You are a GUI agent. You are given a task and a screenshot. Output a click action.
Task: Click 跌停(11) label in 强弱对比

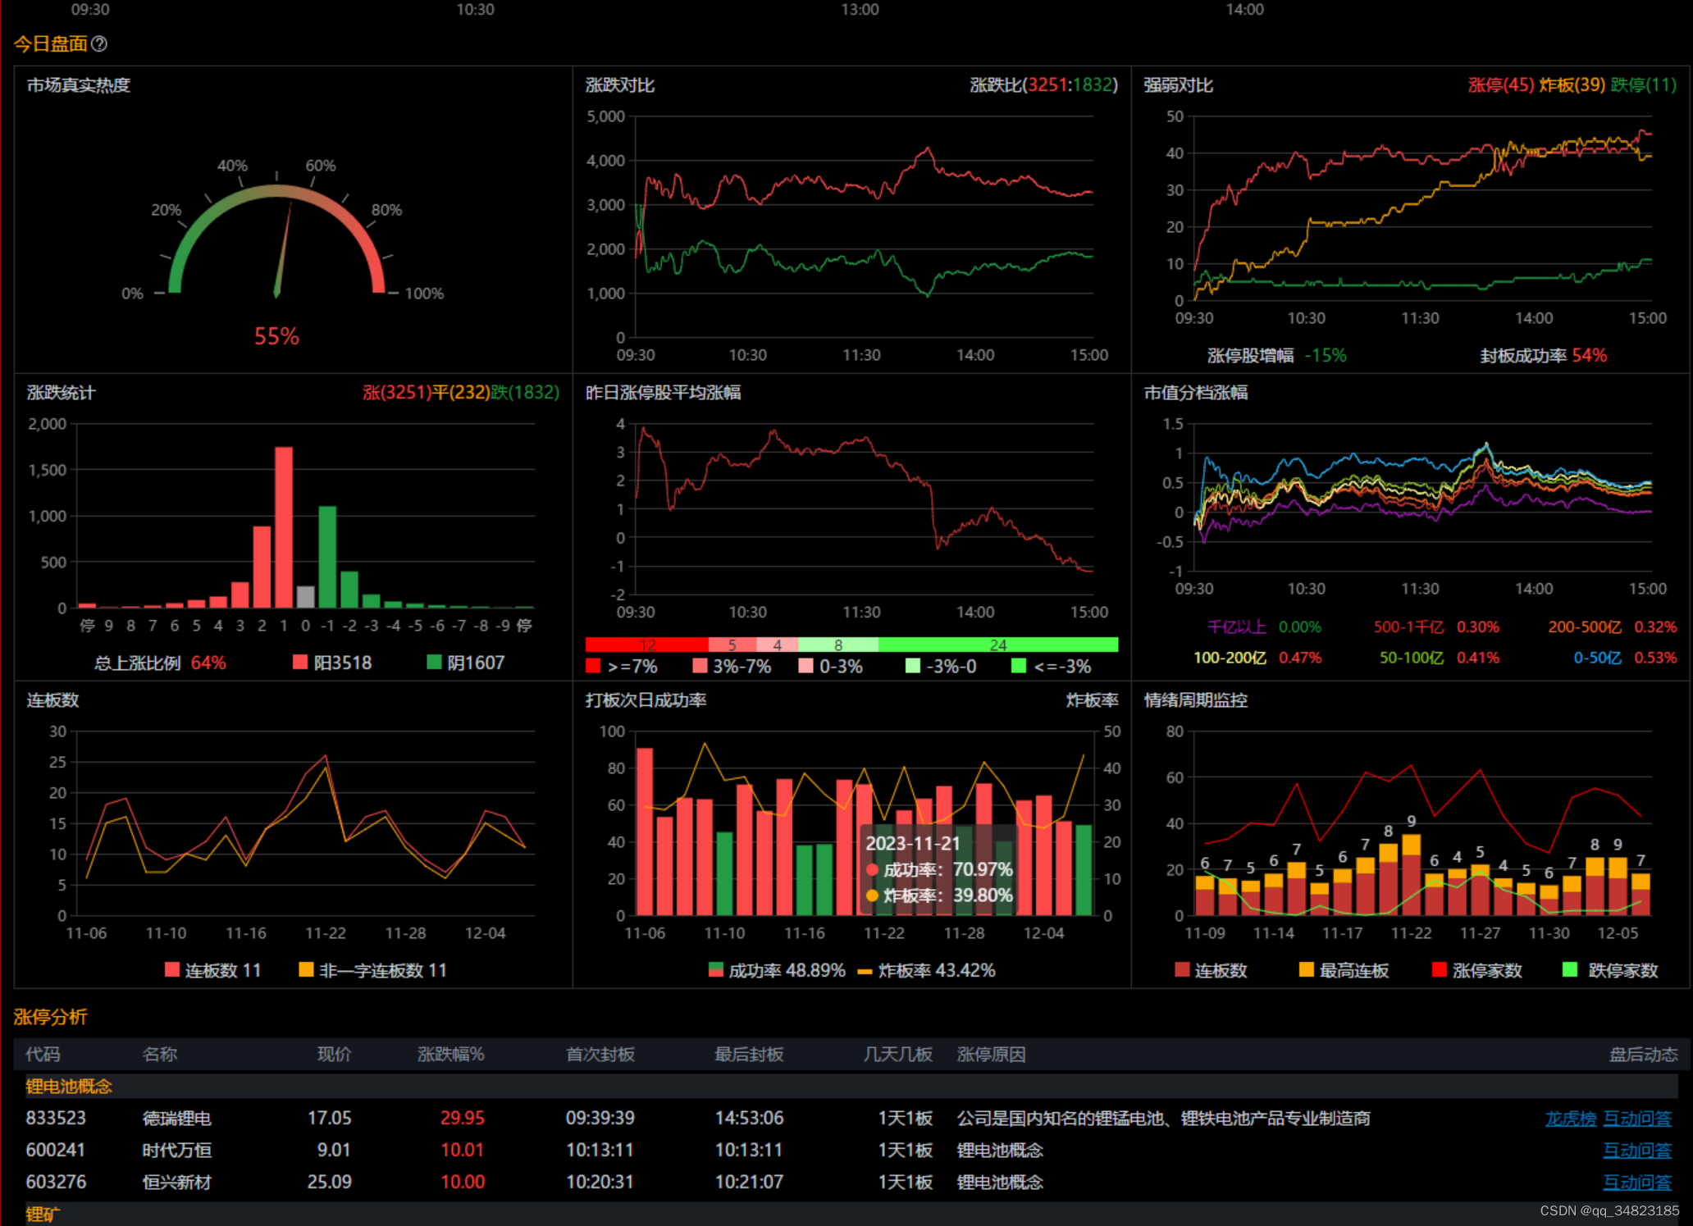point(1643,85)
